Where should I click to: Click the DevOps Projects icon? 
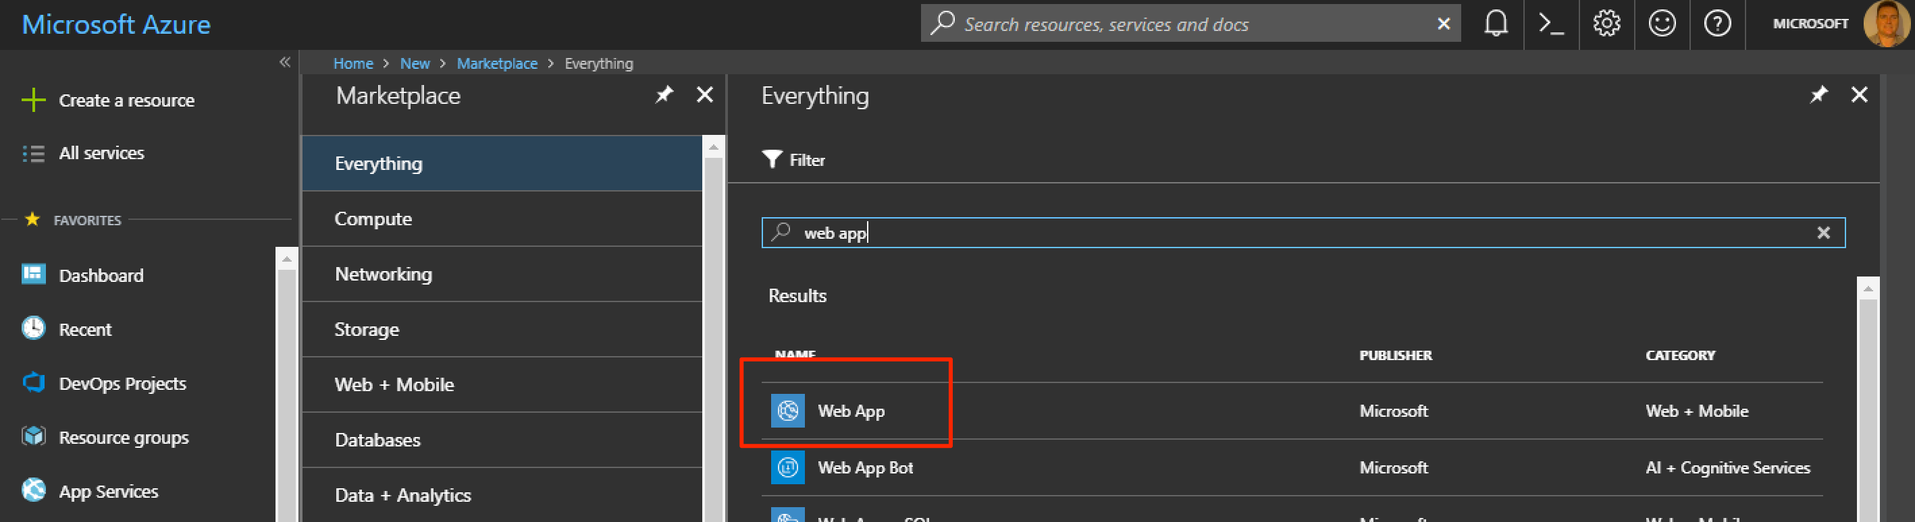pyautogui.click(x=34, y=382)
